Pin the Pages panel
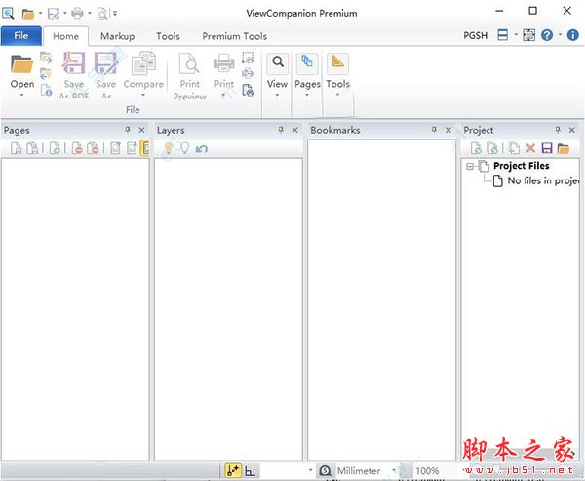 (128, 130)
